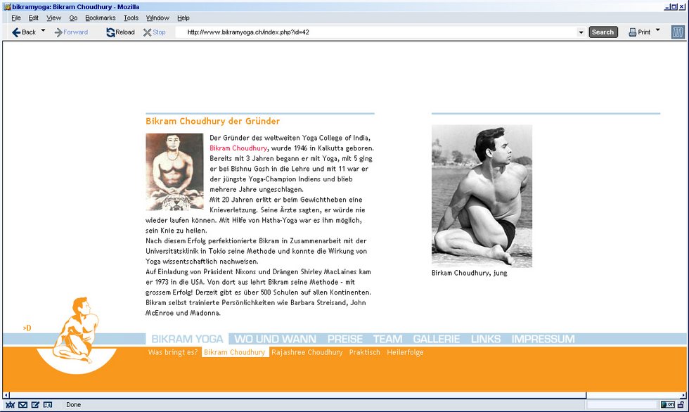Viewport: 689px width, 412px height.
Task: Open the GALLERIE navigation item
Action: click(437, 339)
